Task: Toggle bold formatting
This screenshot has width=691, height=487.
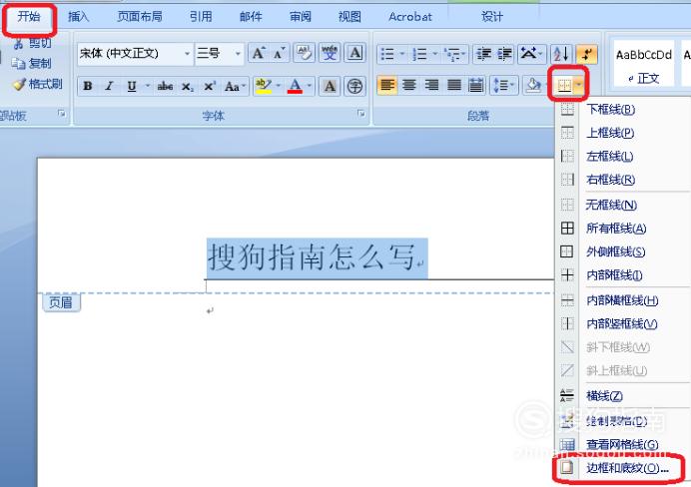Action: click(x=88, y=86)
